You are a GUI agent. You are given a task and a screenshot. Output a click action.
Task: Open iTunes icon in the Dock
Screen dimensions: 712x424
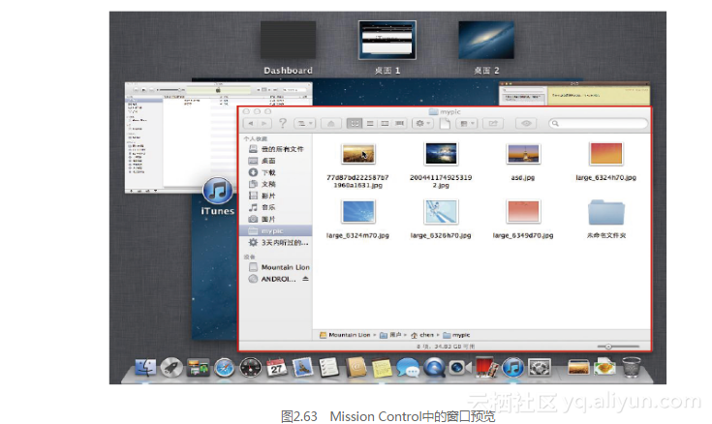(x=513, y=368)
